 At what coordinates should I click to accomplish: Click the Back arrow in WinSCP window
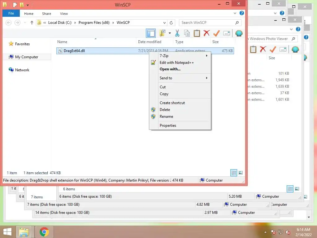point(8,22)
